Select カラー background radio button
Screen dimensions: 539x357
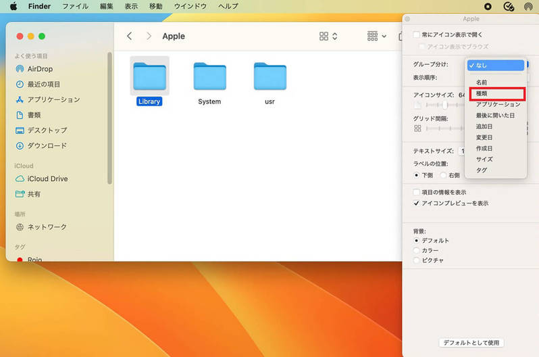(x=416, y=250)
